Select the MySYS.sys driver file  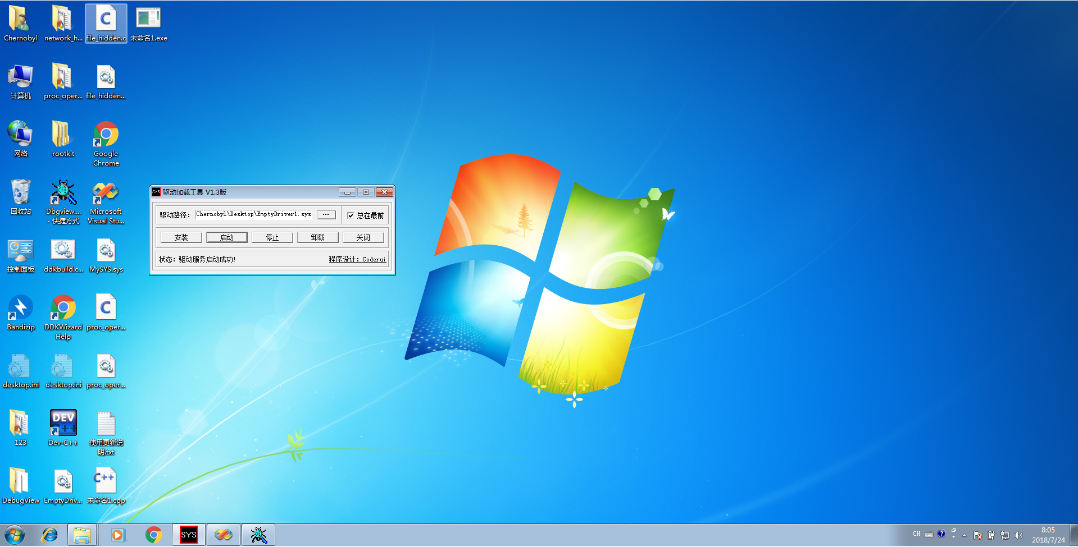pos(106,255)
